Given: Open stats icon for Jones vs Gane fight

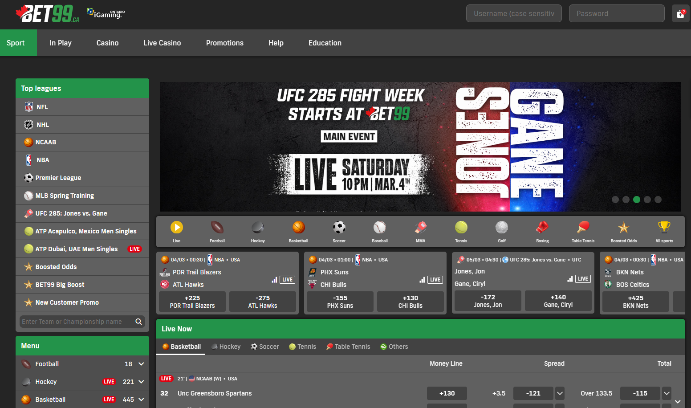Looking at the screenshot, I should coord(570,279).
